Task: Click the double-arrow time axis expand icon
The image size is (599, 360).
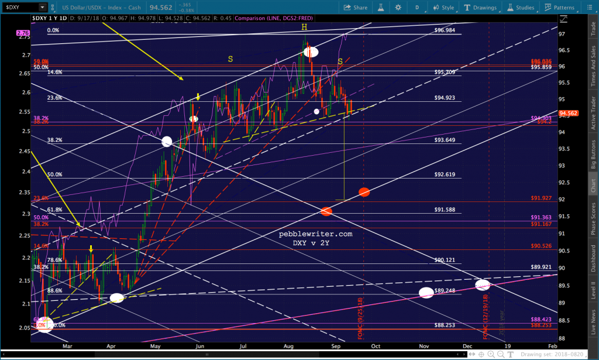Action: click(472, 354)
